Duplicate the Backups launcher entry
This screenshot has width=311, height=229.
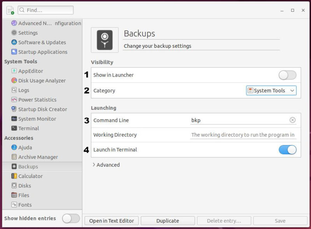[168, 220]
